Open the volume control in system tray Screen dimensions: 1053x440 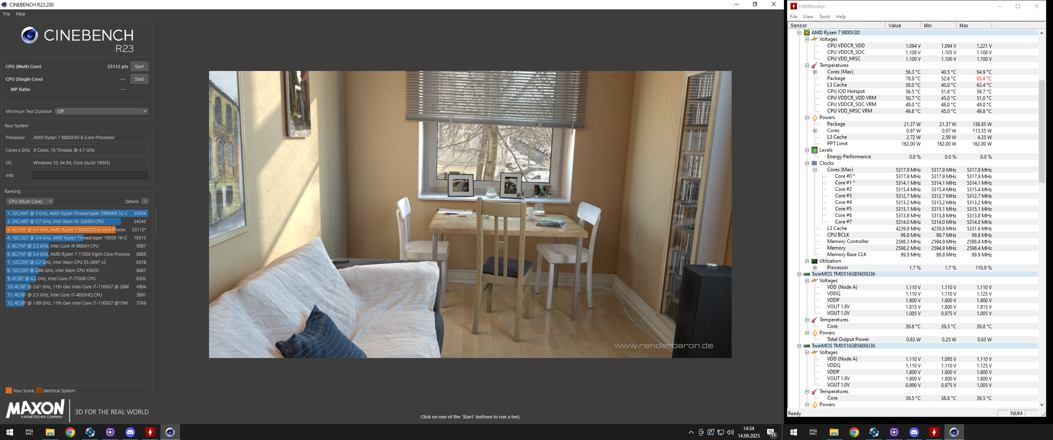click(x=730, y=432)
